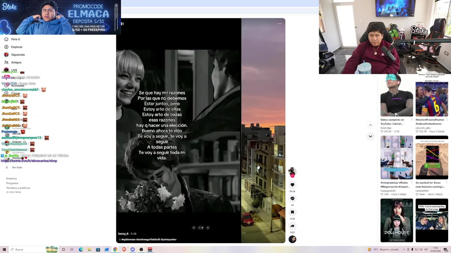Open comments on the video
The image size is (451, 253).
tap(292, 199)
